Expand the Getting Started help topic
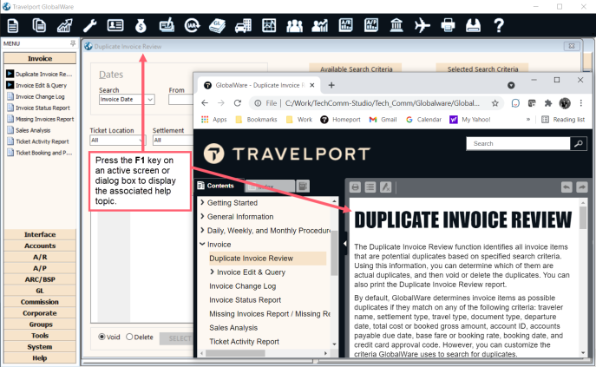The width and height of the screenshot is (596, 367). coord(203,202)
